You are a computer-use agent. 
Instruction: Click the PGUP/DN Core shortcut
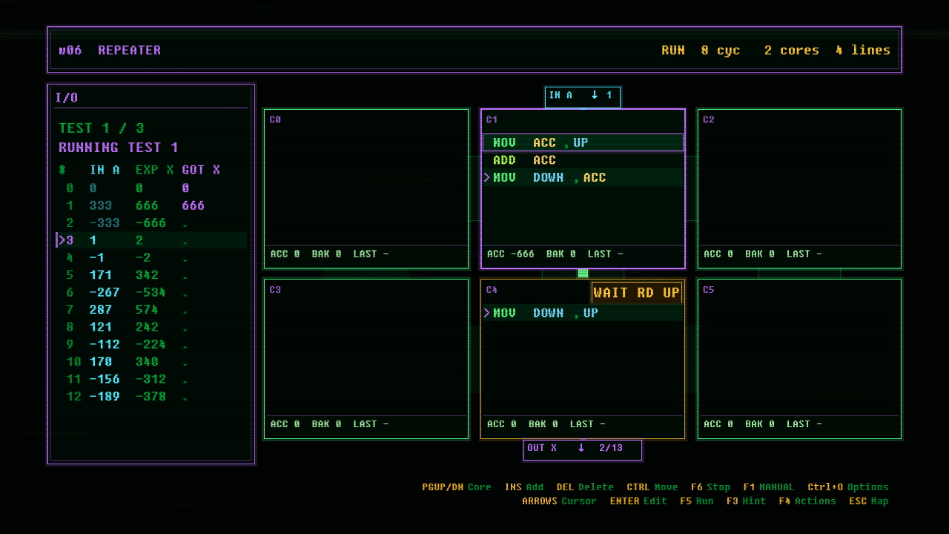point(457,487)
